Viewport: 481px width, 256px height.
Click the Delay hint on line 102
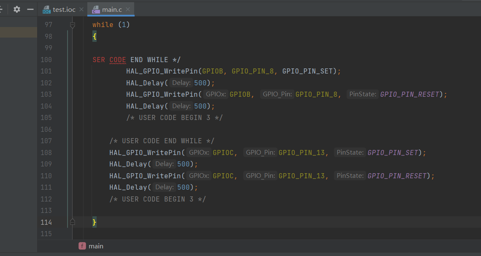pos(181,83)
